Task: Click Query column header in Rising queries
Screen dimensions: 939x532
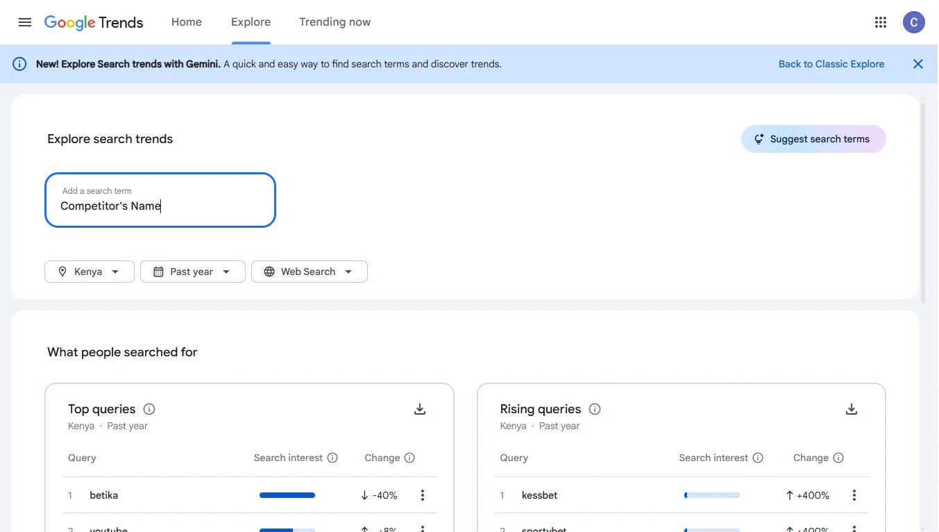Action: tap(514, 458)
